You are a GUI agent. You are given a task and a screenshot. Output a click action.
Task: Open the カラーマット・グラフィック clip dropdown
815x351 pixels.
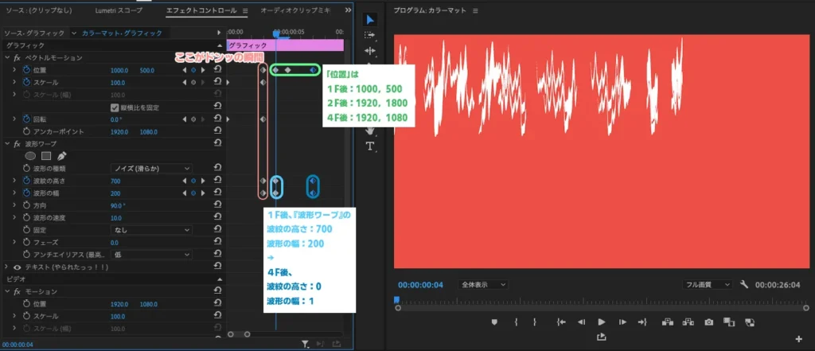[x=74, y=33]
